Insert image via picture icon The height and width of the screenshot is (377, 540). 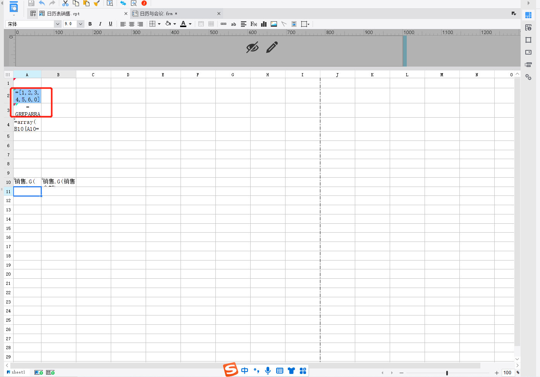[274, 24]
